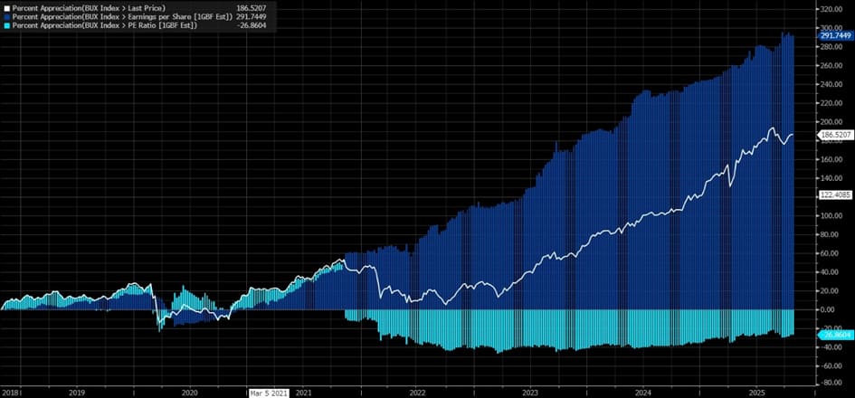Click the dark blue Earnings per Share swatch

point(5,15)
